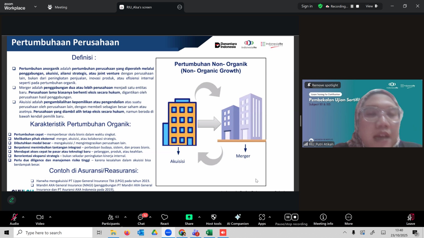Click the Sign in button

(307, 6)
